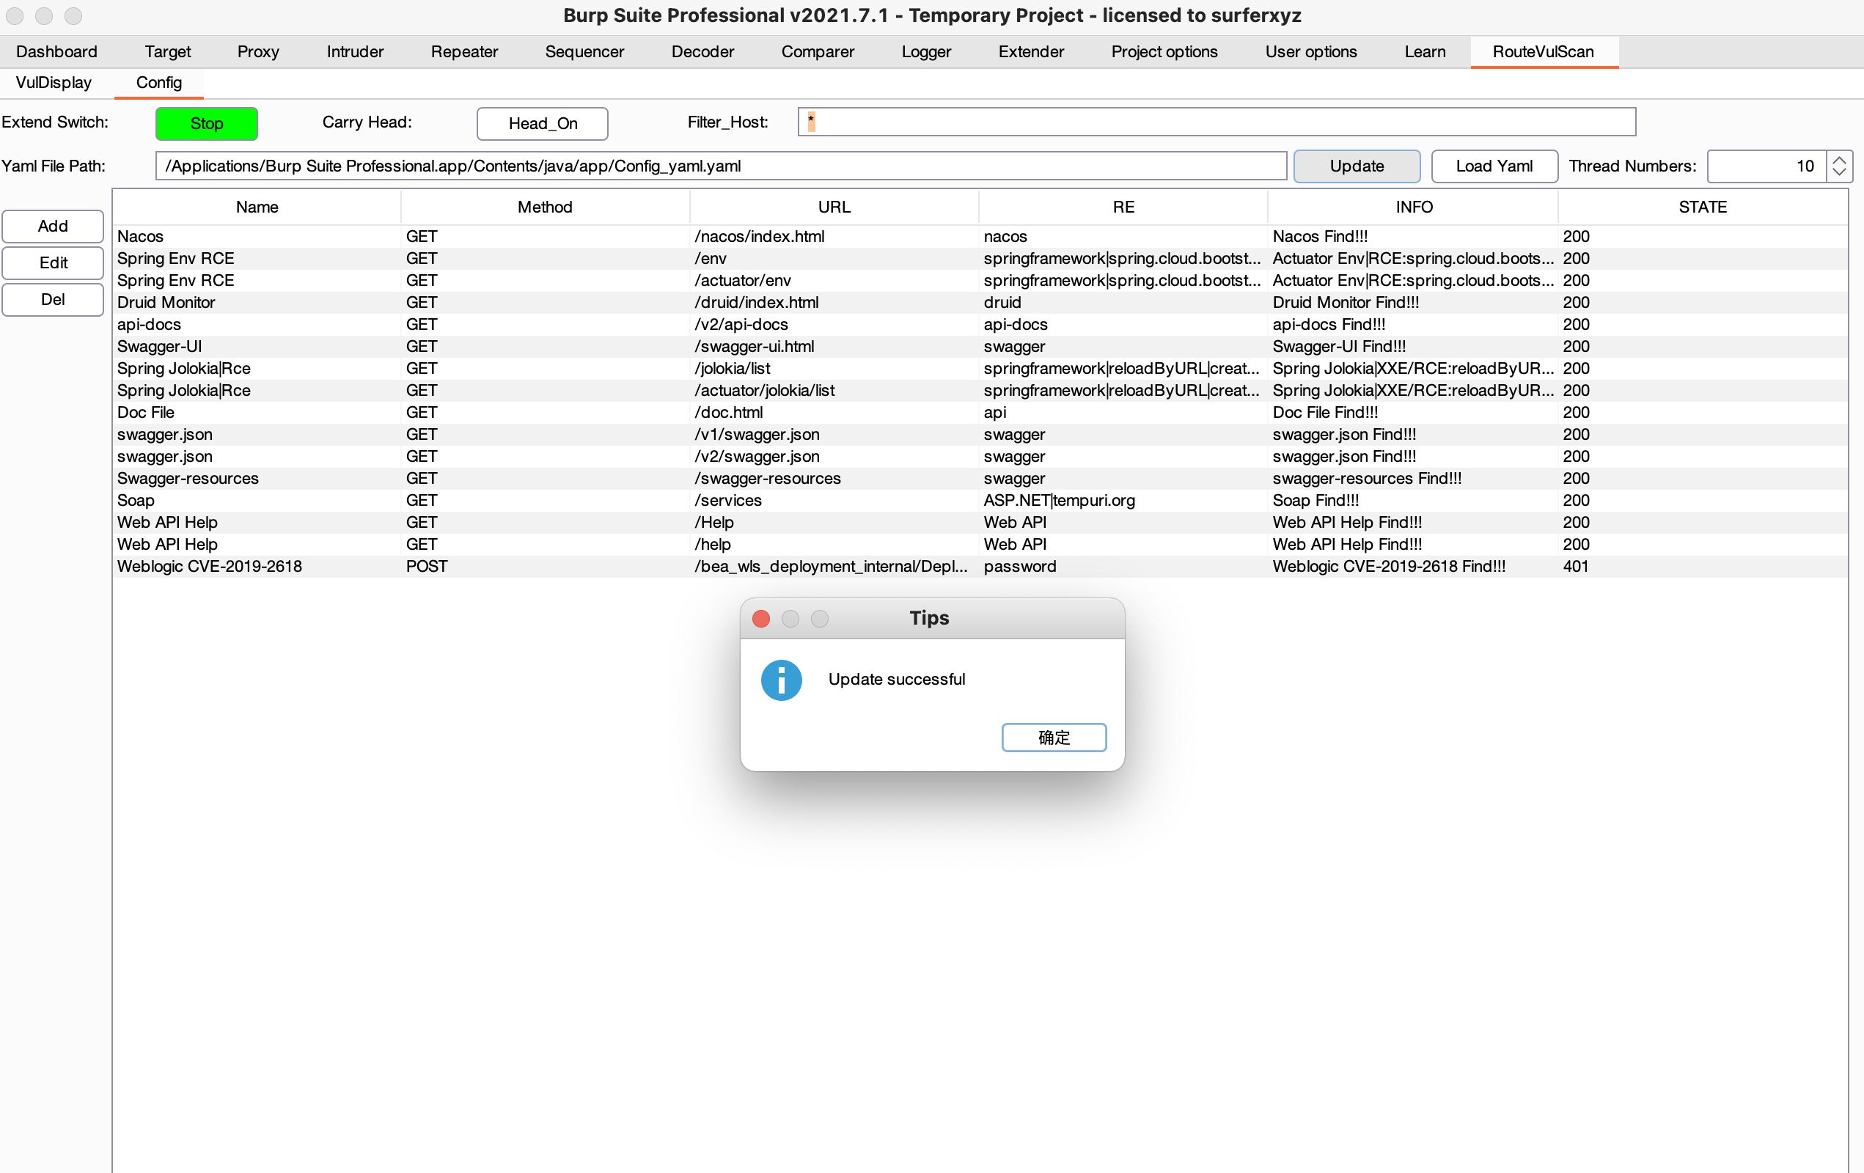Toggle the green Stop extend switch
This screenshot has width=1864, height=1173.
click(206, 123)
